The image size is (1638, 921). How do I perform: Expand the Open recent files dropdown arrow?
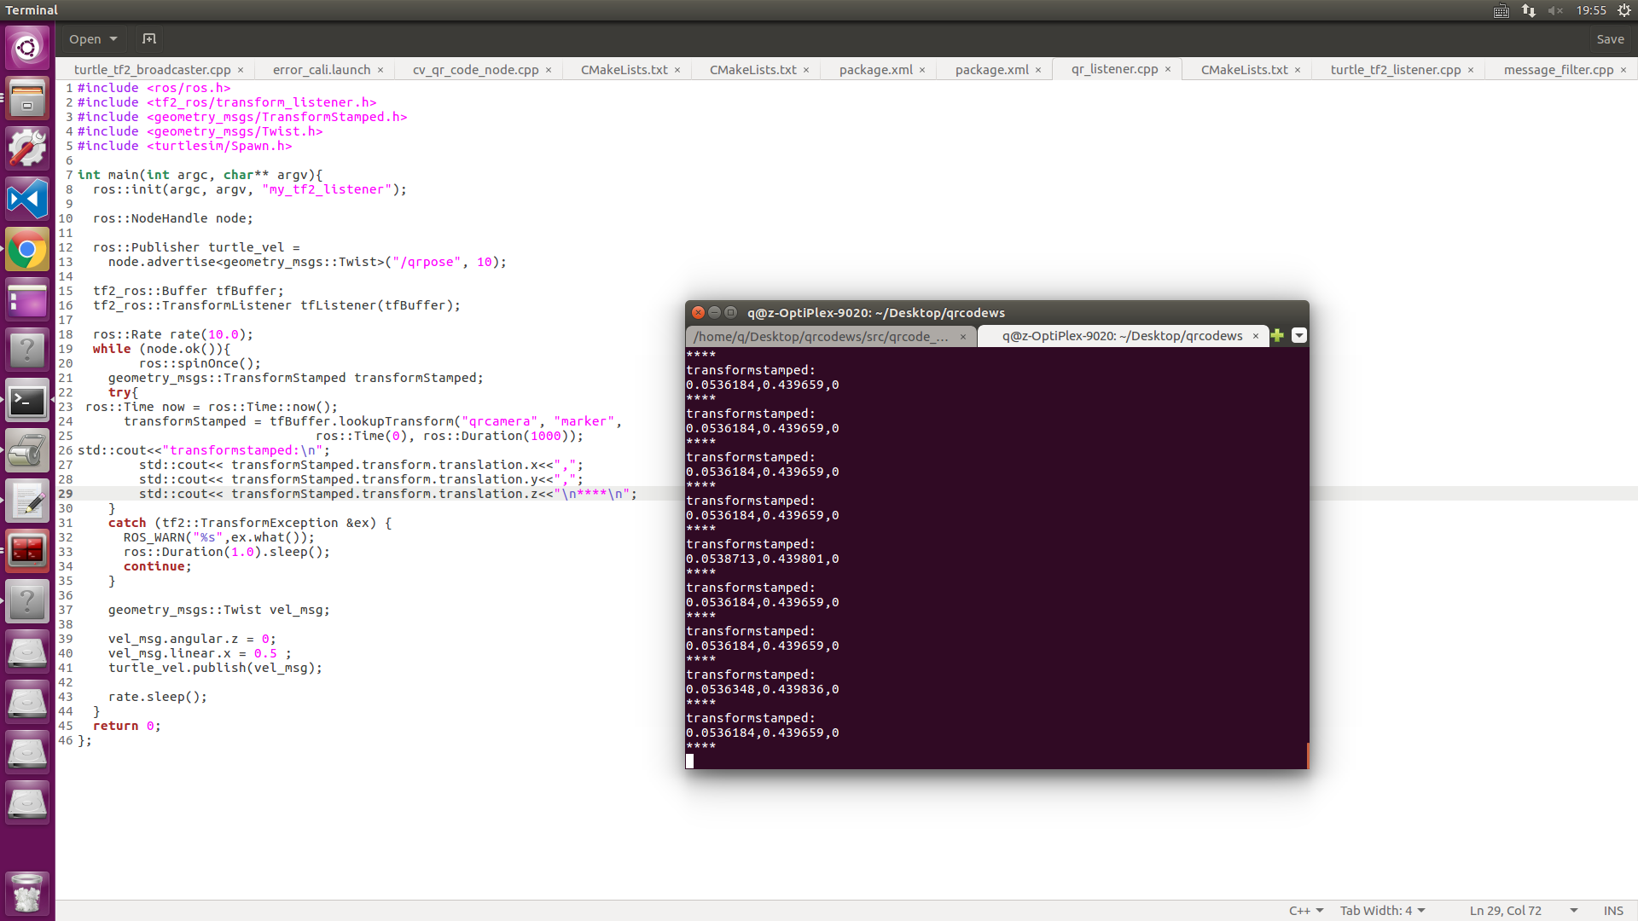[113, 39]
